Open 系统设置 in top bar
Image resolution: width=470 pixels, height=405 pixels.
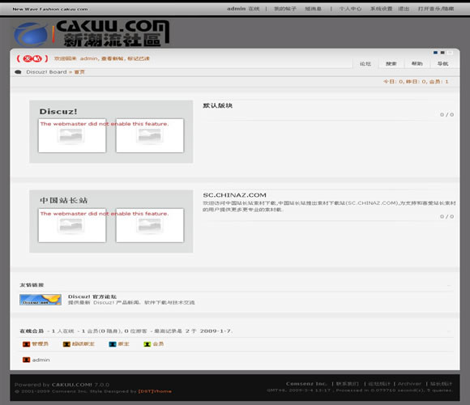(x=382, y=9)
